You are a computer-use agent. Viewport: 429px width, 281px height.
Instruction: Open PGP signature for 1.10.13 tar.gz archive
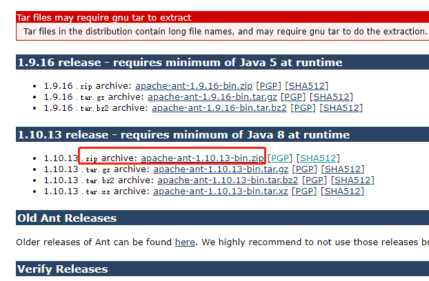305,169
